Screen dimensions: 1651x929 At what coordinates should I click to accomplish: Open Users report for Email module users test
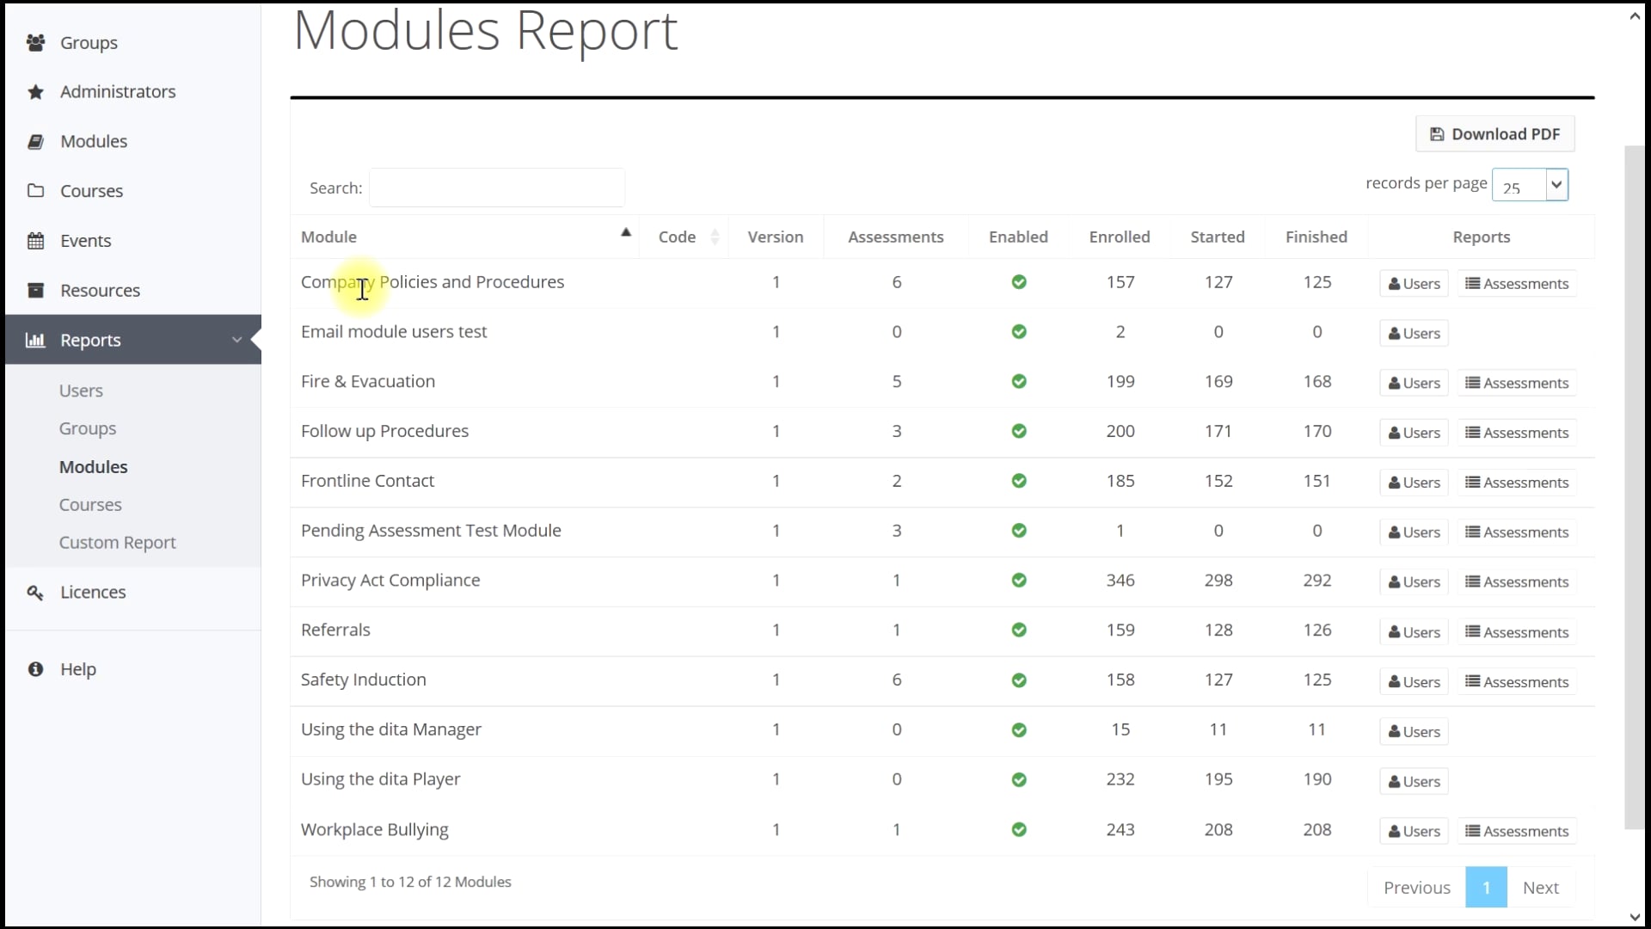coord(1414,334)
